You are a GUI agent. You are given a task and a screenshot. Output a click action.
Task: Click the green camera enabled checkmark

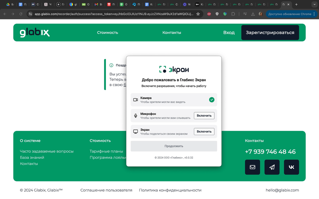tap(212, 100)
